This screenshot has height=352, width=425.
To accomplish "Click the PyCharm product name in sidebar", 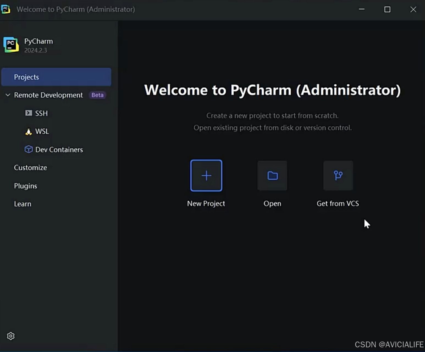I will [x=38, y=41].
